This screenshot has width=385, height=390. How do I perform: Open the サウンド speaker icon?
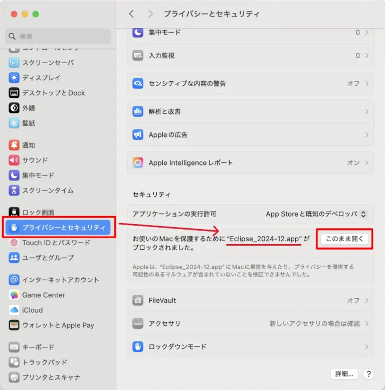coord(14,160)
